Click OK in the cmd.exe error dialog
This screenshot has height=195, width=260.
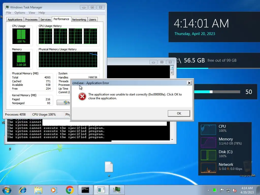point(179,113)
